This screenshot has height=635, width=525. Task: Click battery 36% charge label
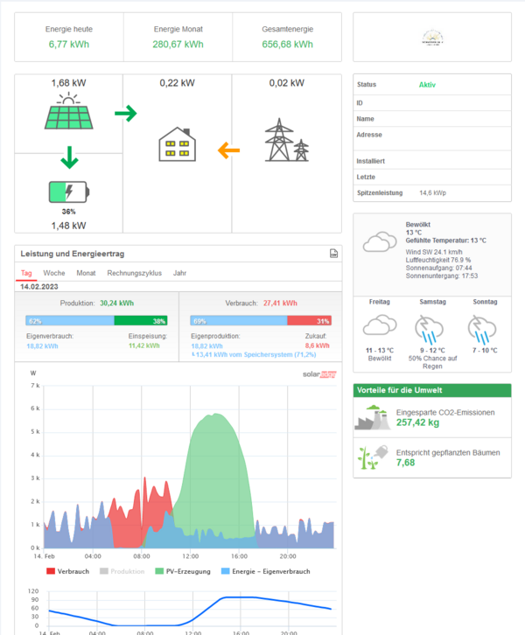click(68, 212)
